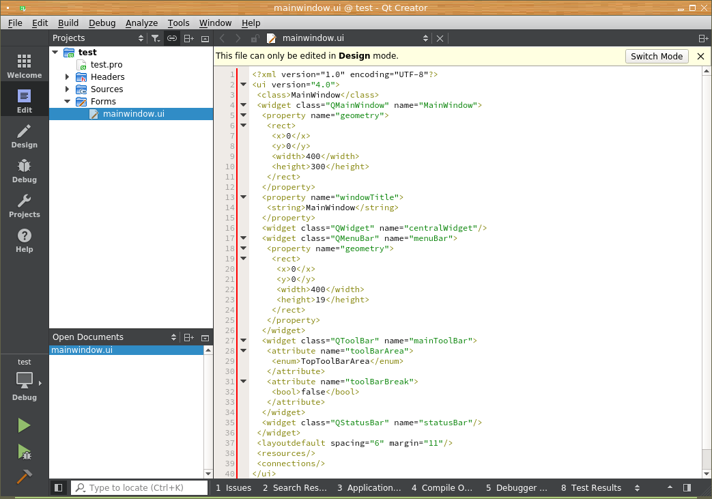Dismiss the Design mode info bar
The image size is (712, 499).
tap(700, 56)
